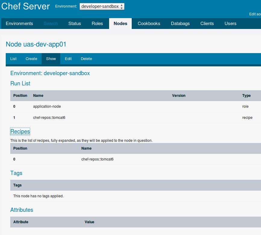Screen dimensions: 261x235
Task: Click application-node in the Run List
Action: click(47, 106)
